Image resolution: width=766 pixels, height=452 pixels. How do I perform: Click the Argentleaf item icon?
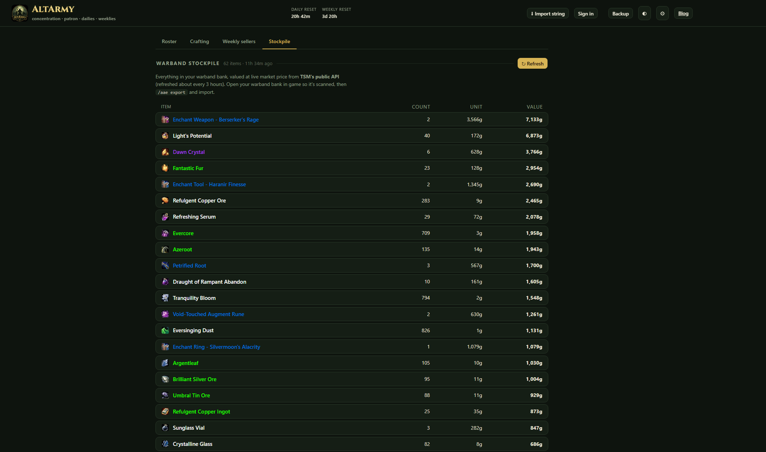165,363
